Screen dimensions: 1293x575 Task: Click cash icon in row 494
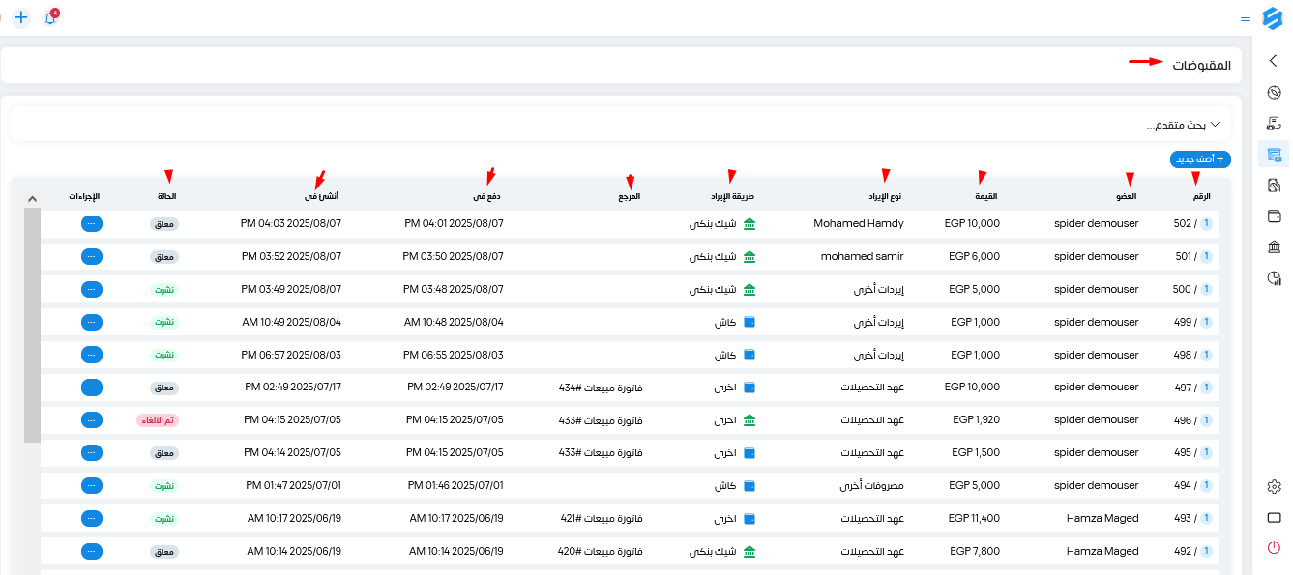tap(749, 485)
